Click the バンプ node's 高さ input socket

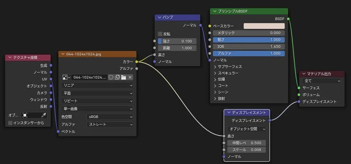click(x=154, y=55)
